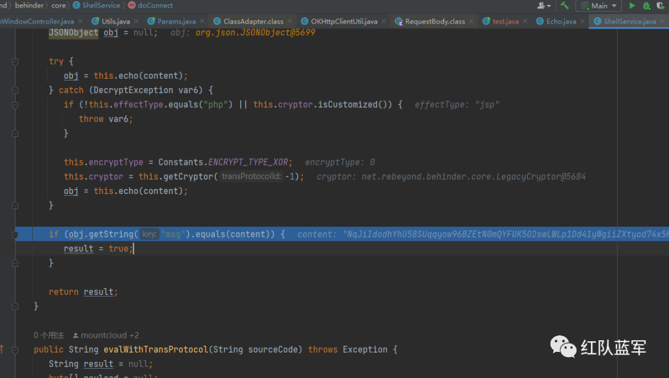Click the encryptType: 0 debug hint
Screen dimensions: 669x378
click(x=340, y=162)
